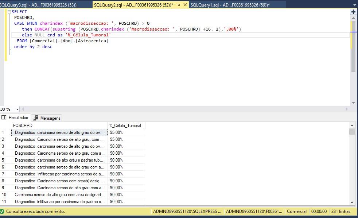This screenshot has width=358, height=218.
Task: Close the SQLQuery2.sql tab
Action: pos(185,5)
